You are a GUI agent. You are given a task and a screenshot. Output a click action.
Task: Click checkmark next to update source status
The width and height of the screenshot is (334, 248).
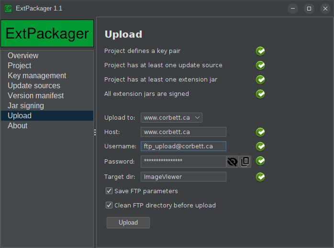[260, 65]
